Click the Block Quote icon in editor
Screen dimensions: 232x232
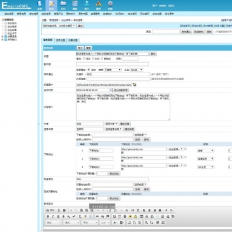click(x=133, y=210)
